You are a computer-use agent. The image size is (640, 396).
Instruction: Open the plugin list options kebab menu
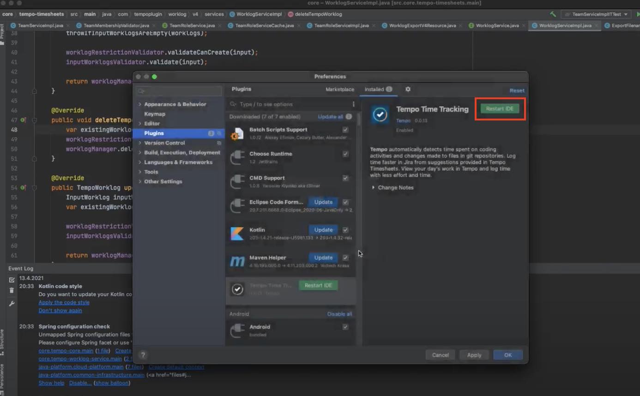point(354,104)
